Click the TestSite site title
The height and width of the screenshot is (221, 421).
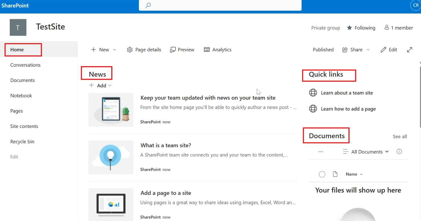click(51, 27)
